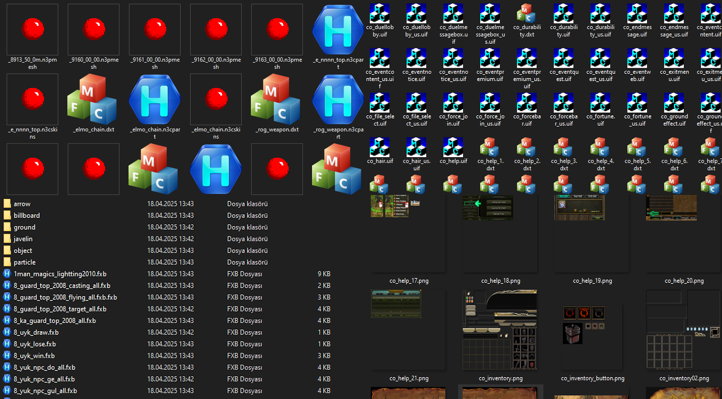
Task: Click the 8_uyk_win.fxb file entry
Action: coord(34,356)
